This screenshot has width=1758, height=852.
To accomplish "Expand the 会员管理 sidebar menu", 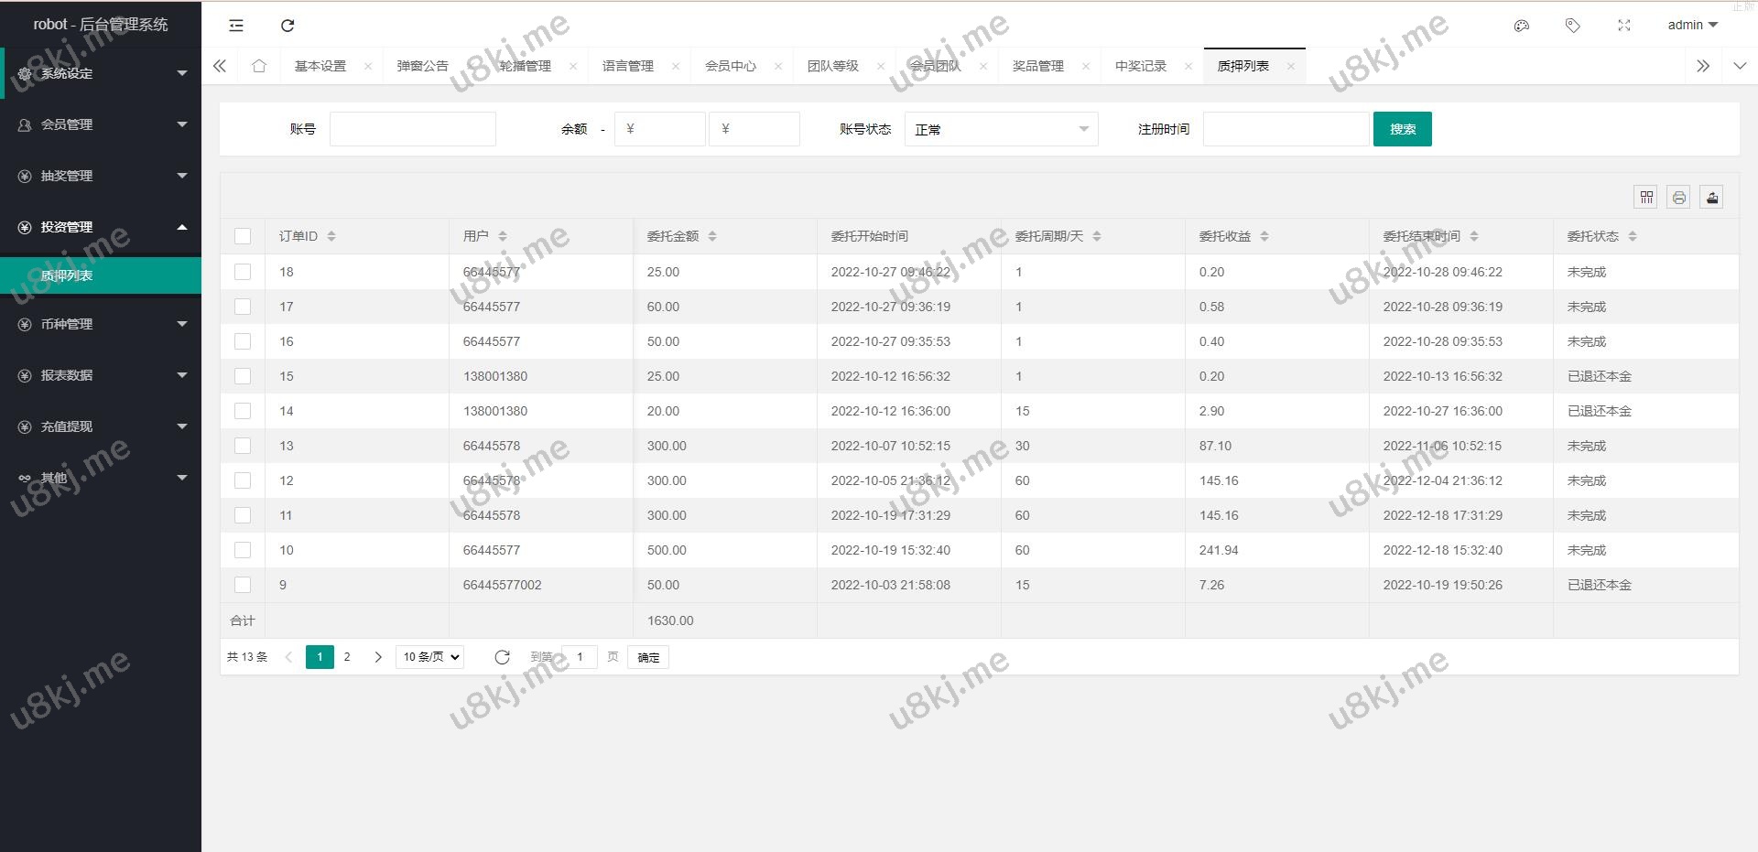I will tap(101, 124).
